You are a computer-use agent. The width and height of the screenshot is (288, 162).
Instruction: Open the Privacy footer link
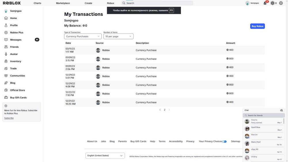[x=190, y=141]
